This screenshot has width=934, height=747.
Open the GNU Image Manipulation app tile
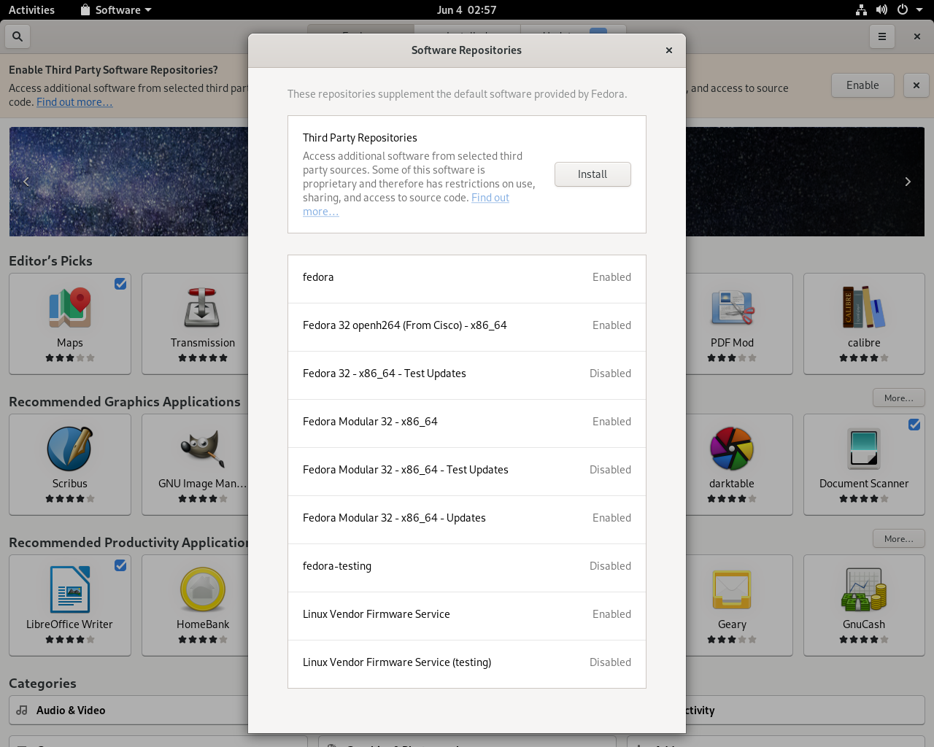coord(203,465)
